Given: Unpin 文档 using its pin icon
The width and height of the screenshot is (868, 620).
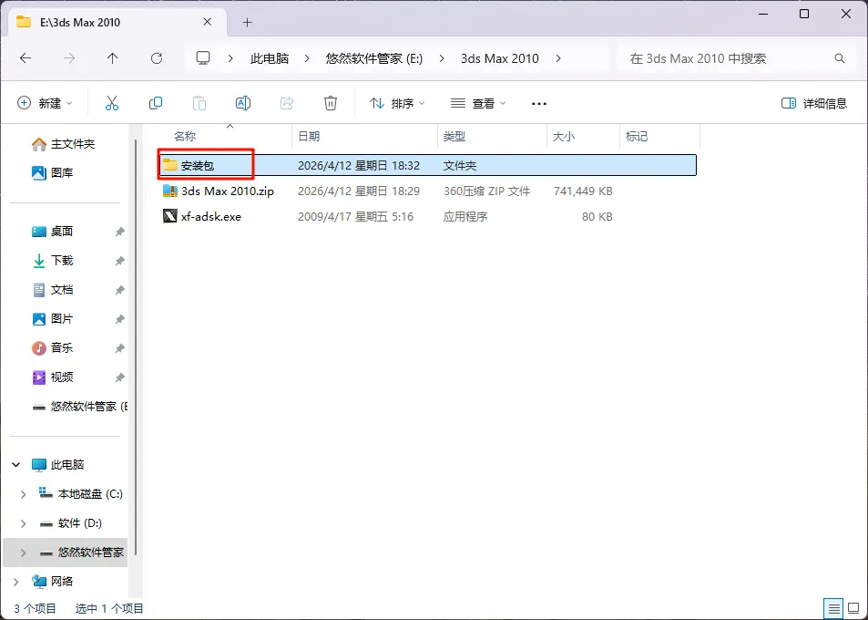Looking at the screenshot, I should (119, 290).
